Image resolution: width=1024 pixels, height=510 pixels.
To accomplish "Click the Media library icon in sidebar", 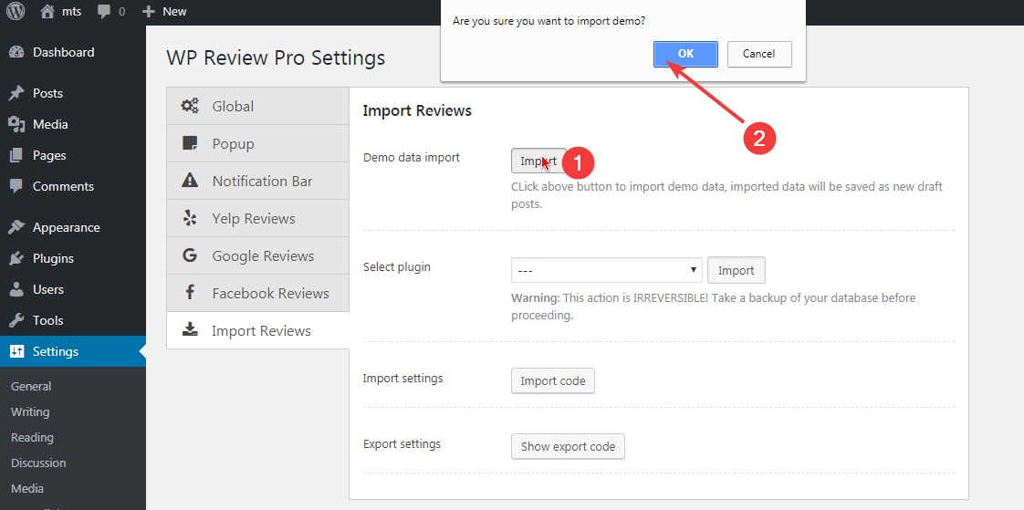I will pyautogui.click(x=17, y=124).
